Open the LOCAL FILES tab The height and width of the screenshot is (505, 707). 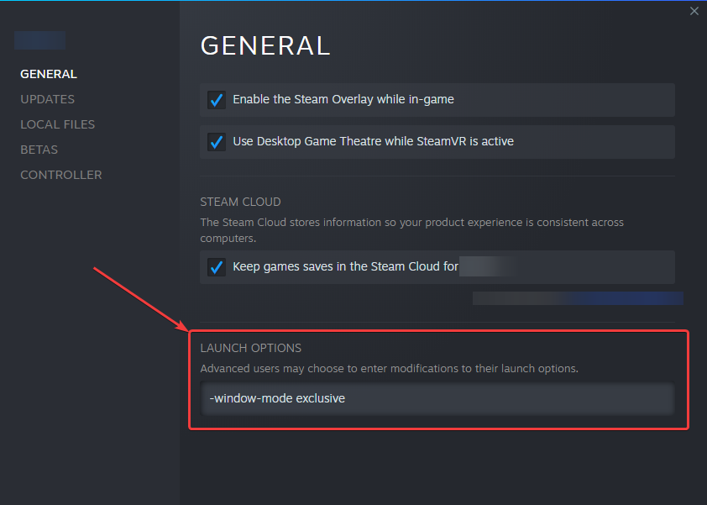click(x=57, y=124)
